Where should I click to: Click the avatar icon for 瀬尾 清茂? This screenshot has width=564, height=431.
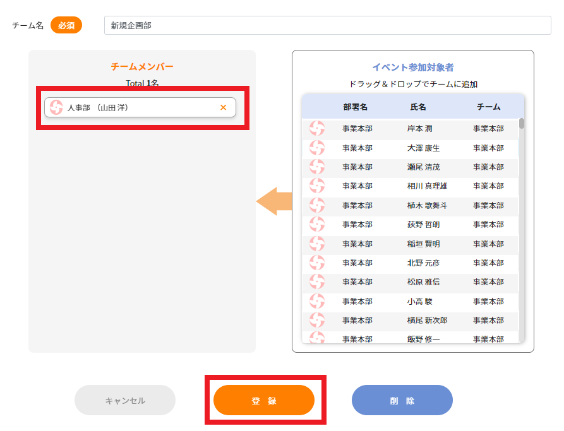[316, 167]
